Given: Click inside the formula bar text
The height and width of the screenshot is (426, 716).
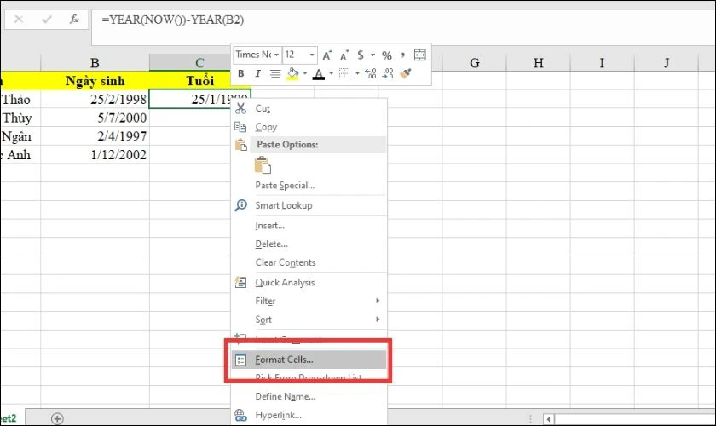Looking at the screenshot, I should 172,20.
